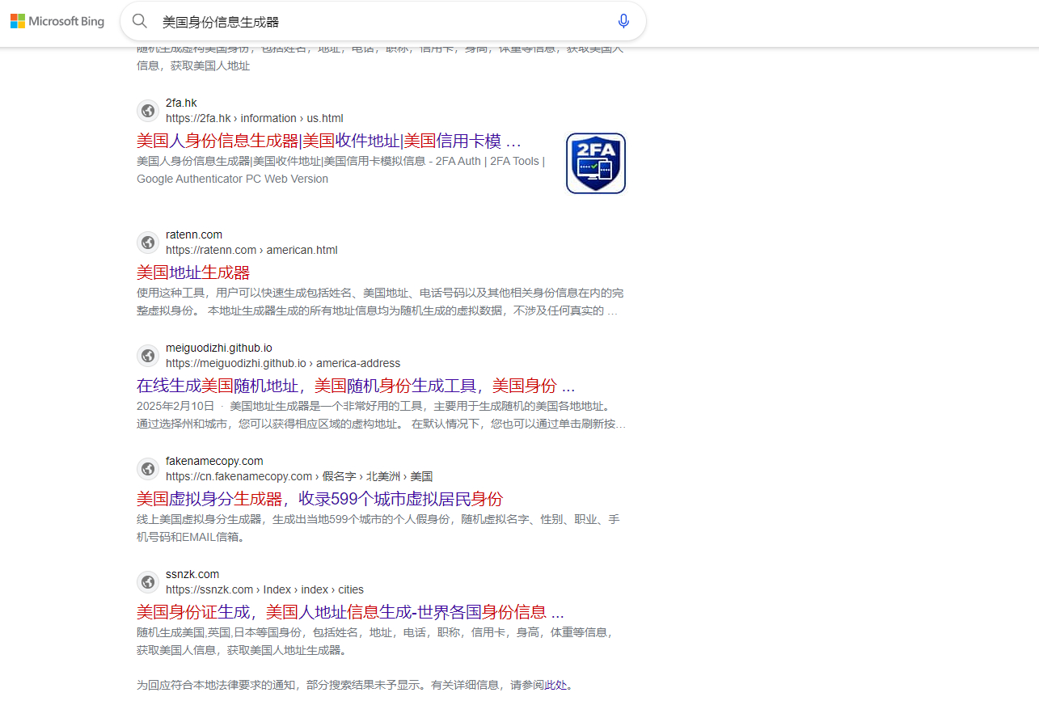Screen dimensions: 1039x701
Task: Click the magnifier search icon
Action: 140,22
